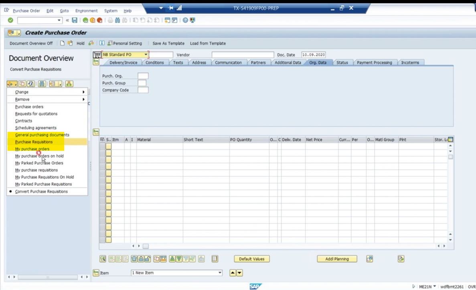The width and height of the screenshot is (476, 290).
Task: Click the green Back arrow icon
Action: click(85, 20)
